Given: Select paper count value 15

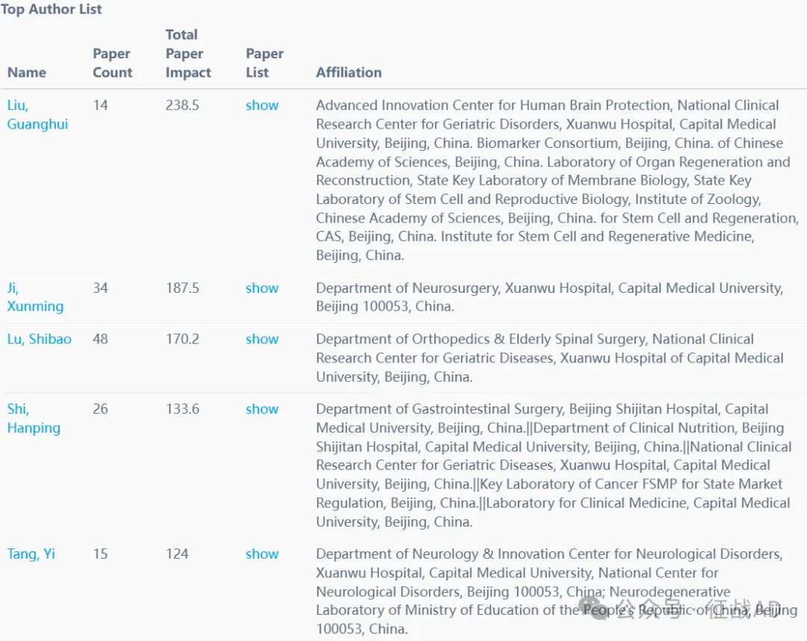Looking at the screenshot, I should coord(100,554).
